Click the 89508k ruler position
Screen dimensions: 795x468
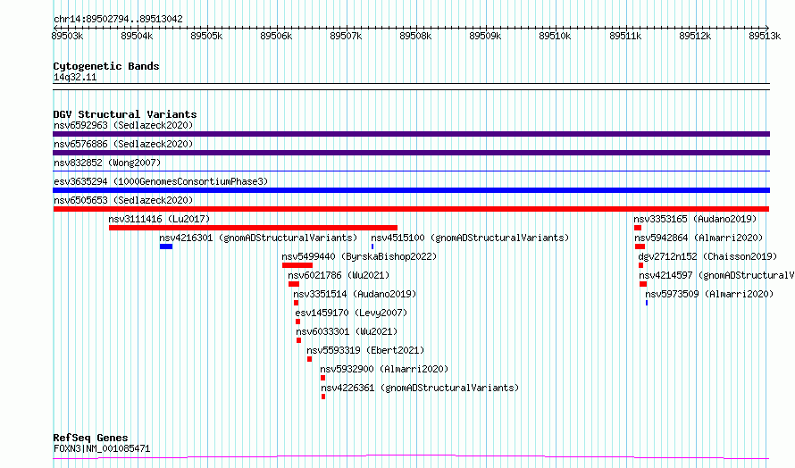[x=415, y=36]
